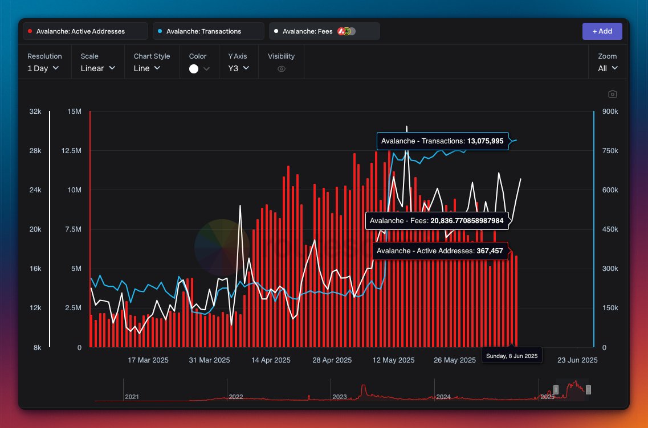Click the Sunday, 8 Jun 2025 date label
Screen dimensions: 648x428
512,356
